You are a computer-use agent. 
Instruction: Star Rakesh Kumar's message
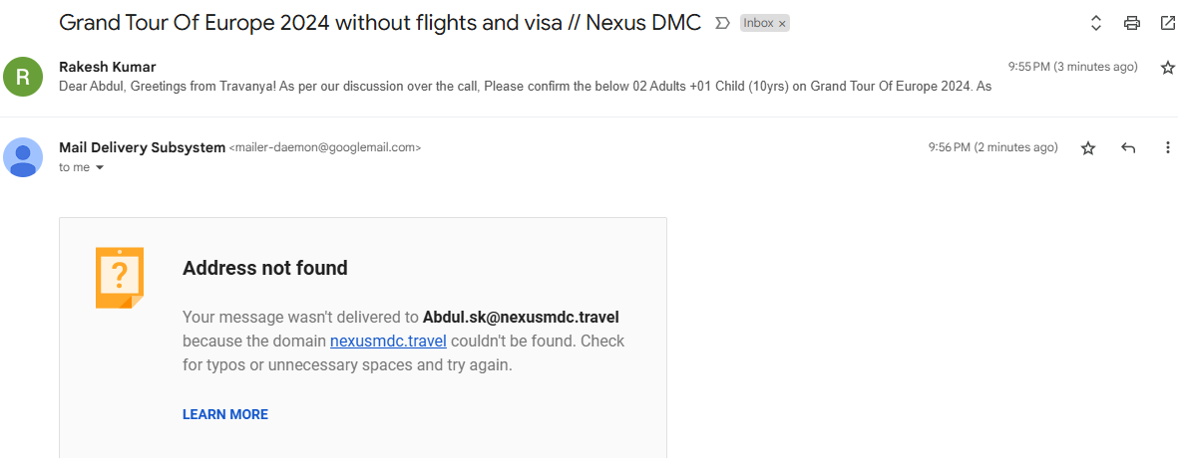(1168, 68)
